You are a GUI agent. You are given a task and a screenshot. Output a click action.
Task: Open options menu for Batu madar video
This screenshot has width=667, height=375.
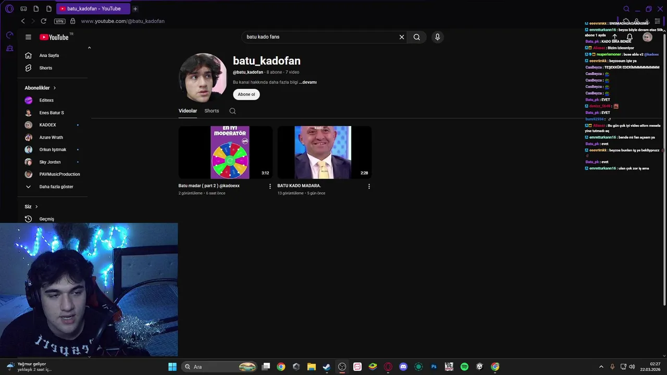pos(270,186)
